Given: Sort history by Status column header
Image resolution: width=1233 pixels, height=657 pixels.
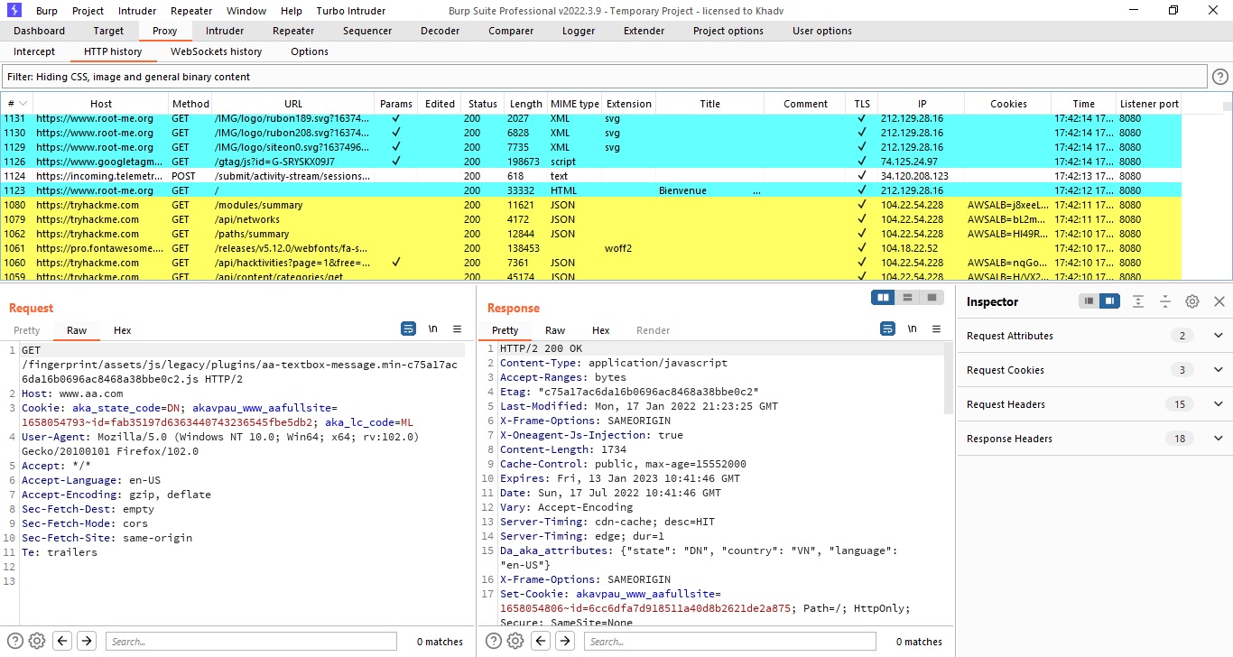Looking at the screenshot, I should point(483,104).
